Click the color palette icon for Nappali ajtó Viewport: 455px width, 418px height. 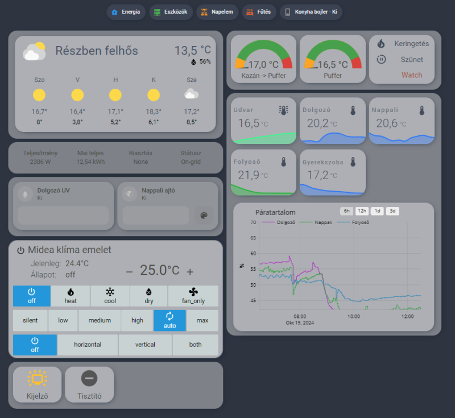[204, 215]
